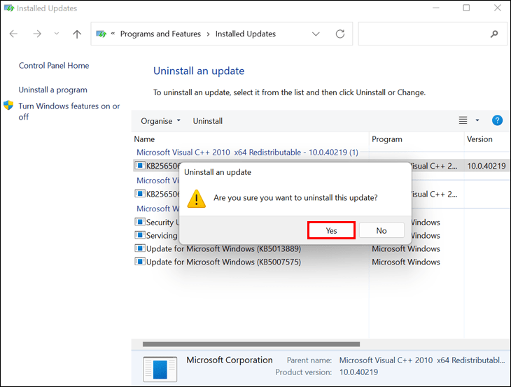Expand address bar history dropdown
The width and height of the screenshot is (511, 387).
(316, 34)
